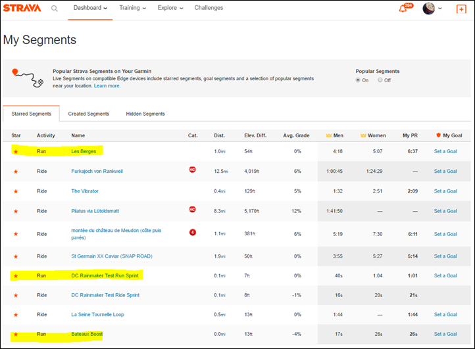Screen dimensions: 475x349
Task: Unstar the La Seine Tournelle Loop segment
Action: pos(16,315)
